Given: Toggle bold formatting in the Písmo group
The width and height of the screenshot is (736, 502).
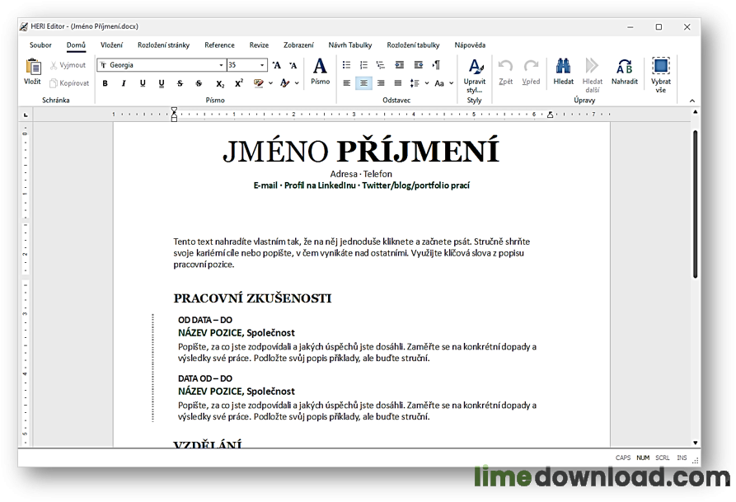Looking at the screenshot, I should click(105, 82).
